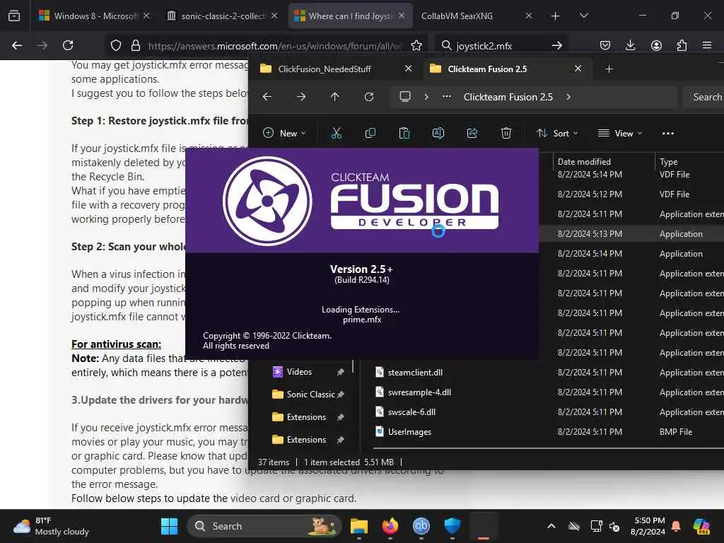This screenshot has height=543, width=724.
Task: Go back in Firefox browser
Action: tap(17, 45)
